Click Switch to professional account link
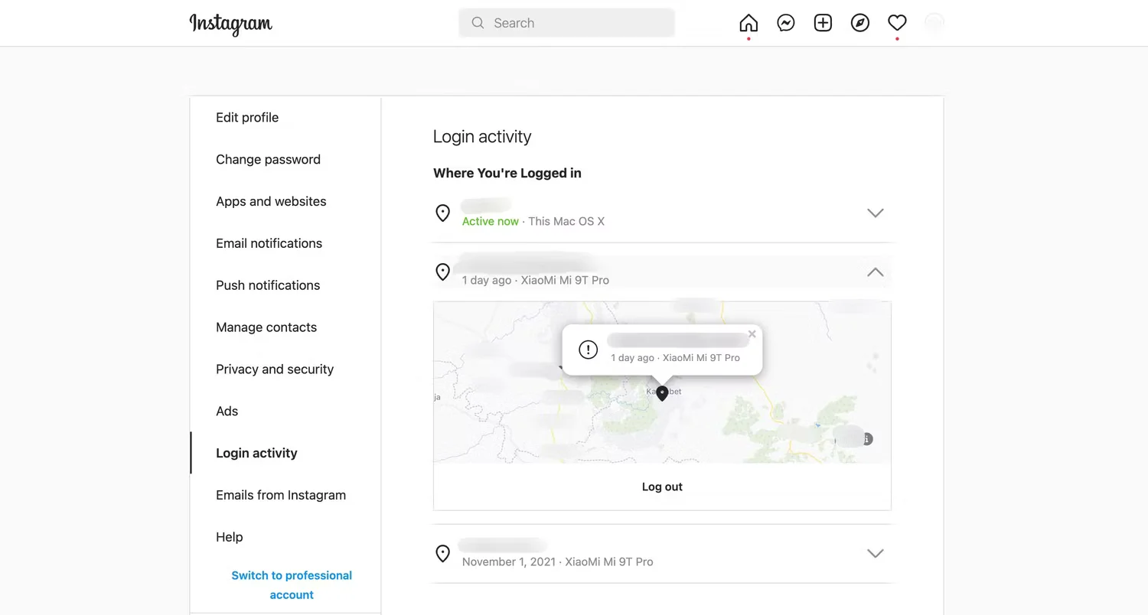 click(x=292, y=585)
